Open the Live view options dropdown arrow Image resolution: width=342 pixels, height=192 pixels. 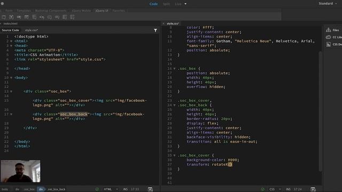coord(185,4)
